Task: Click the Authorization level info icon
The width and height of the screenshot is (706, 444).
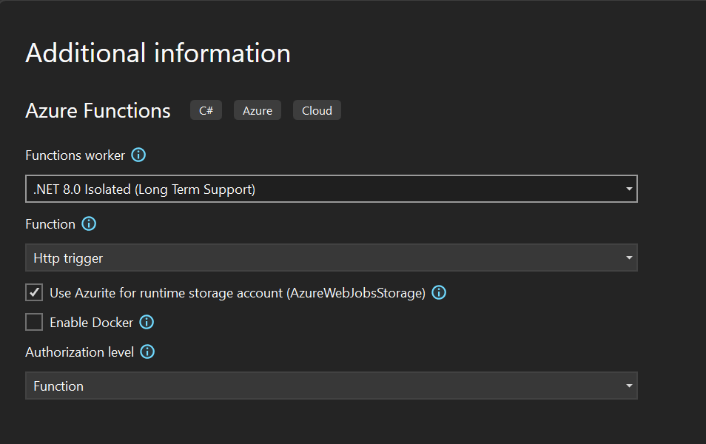Action: tap(147, 351)
